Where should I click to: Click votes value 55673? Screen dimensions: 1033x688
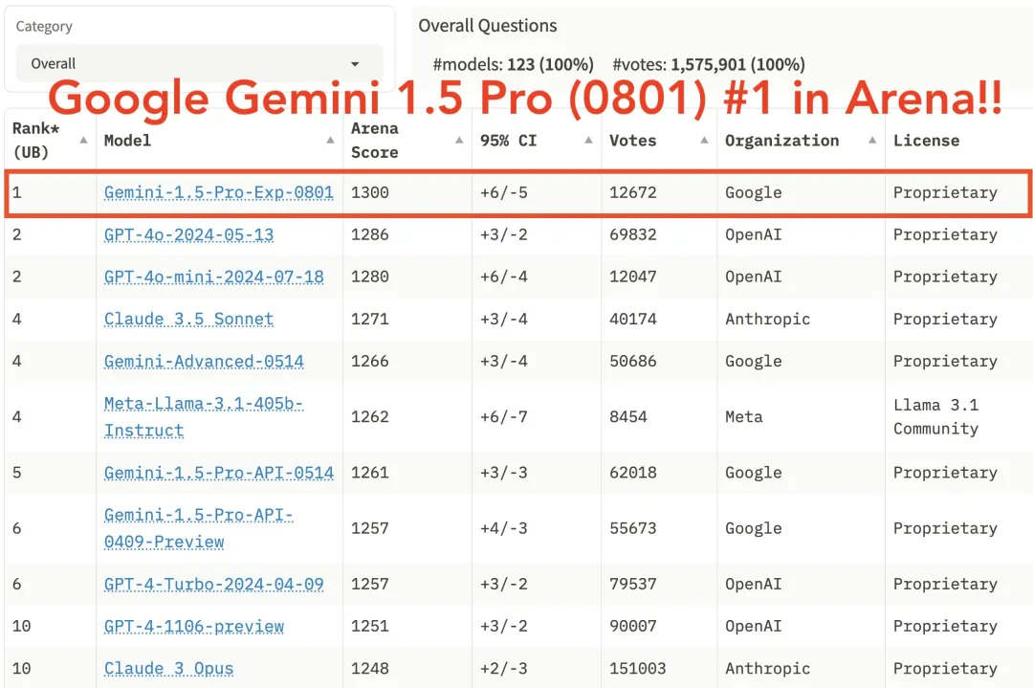tap(633, 528)
